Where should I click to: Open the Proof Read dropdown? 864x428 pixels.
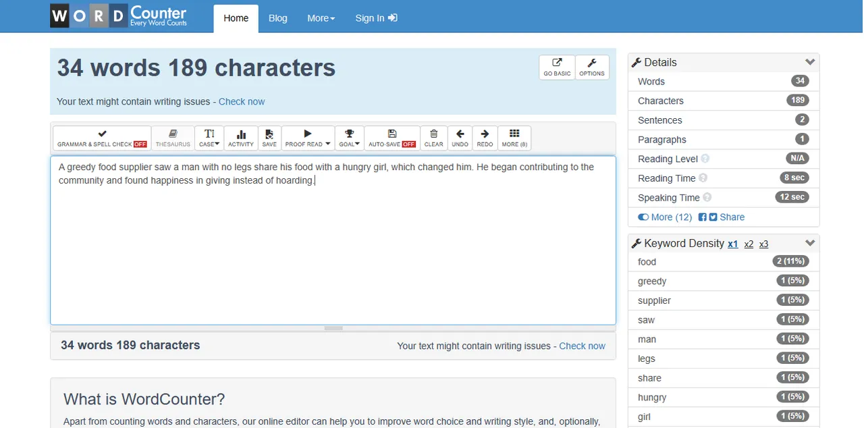308,138
